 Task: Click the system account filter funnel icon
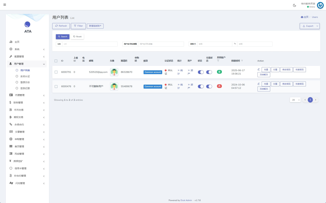click(218, 61)
